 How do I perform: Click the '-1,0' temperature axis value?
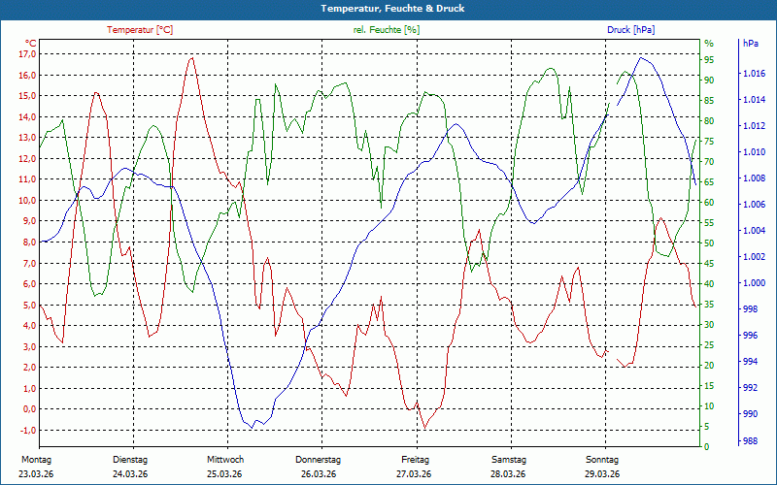(x=28, y=430)
